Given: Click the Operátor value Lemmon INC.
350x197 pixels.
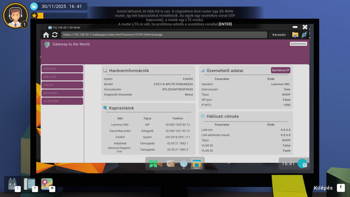Looking at the screenshot, I should pos(281,84).
